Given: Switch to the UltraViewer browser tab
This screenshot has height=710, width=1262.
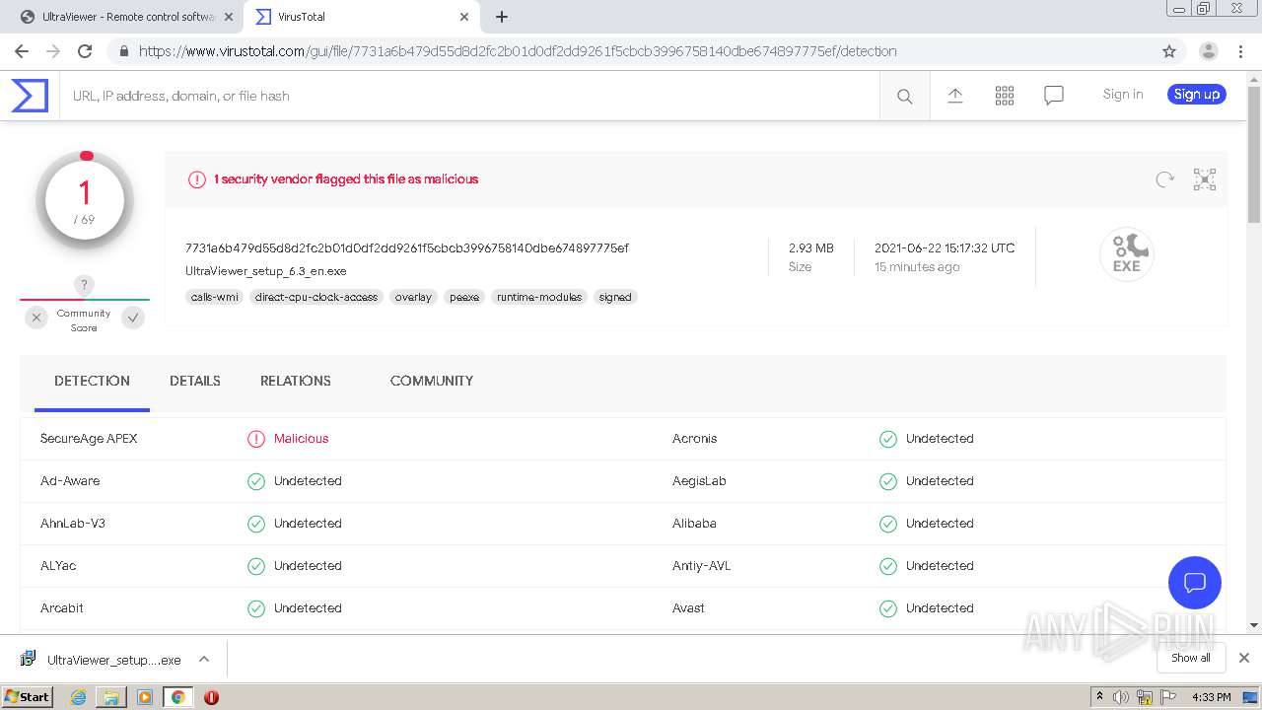Looking at the screenshot, I should coord(128,17).
